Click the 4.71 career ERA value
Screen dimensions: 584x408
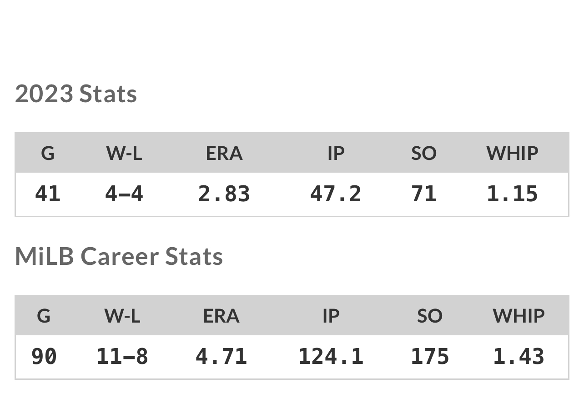(x=222, y=357)
